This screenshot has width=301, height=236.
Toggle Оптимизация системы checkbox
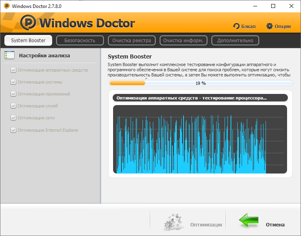click(x=13, y=82)
